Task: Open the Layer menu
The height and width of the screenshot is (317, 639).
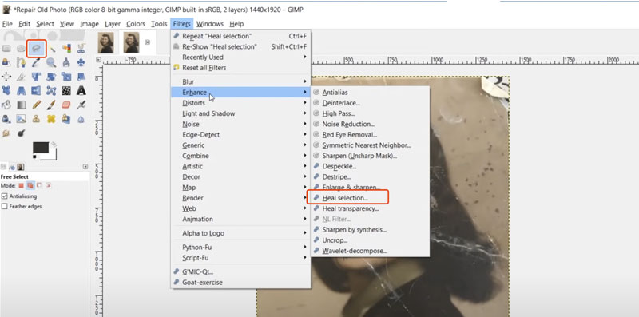Action: tap(113, 24)
